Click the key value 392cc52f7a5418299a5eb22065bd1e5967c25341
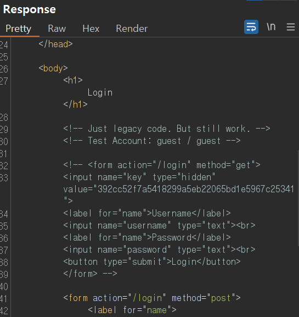299x317 pixels. [x=196, y=189]
